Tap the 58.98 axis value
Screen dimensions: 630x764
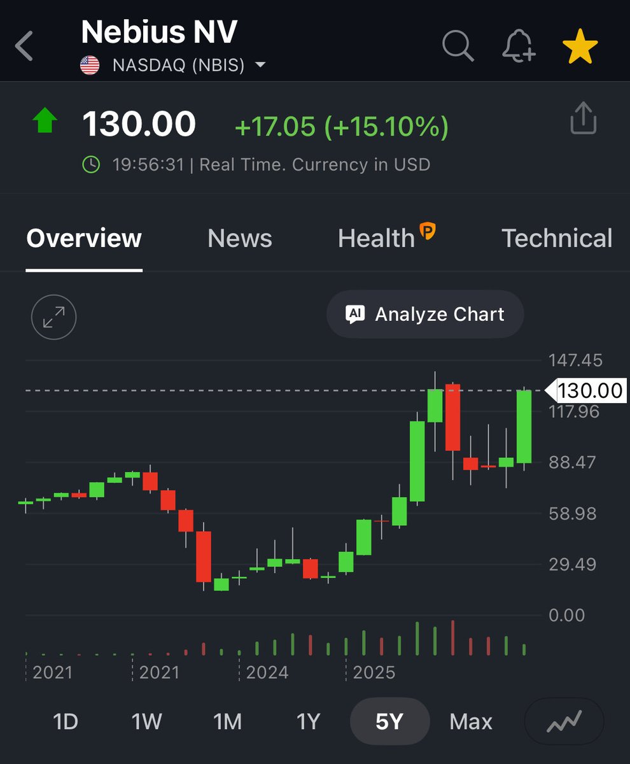(x=573, y=513)
